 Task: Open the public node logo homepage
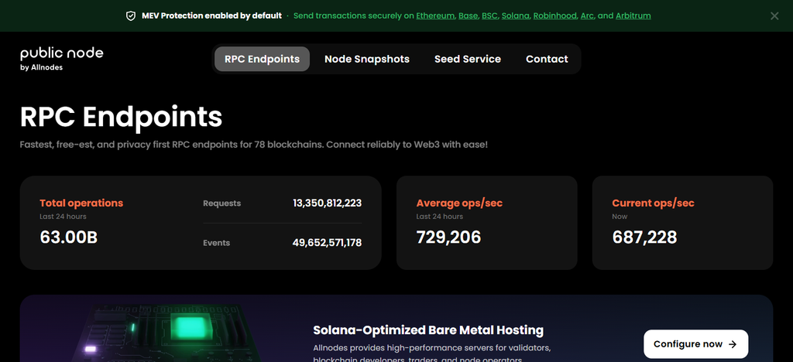pyautogui.click(x=62, y=59)
